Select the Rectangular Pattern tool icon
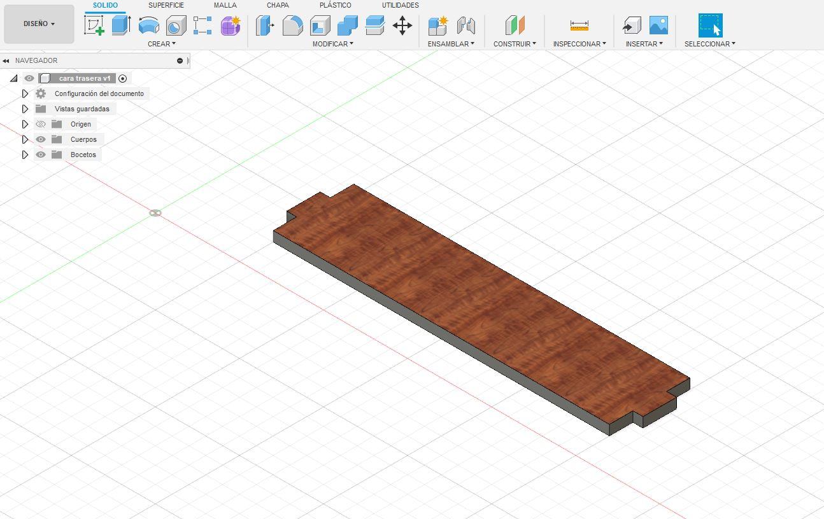 coord(202,25)
